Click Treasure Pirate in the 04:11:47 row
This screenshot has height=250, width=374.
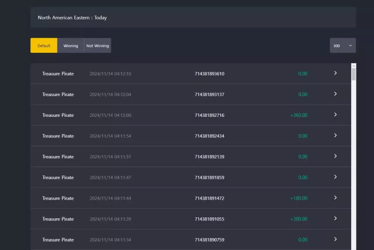[x=58, y=178]
